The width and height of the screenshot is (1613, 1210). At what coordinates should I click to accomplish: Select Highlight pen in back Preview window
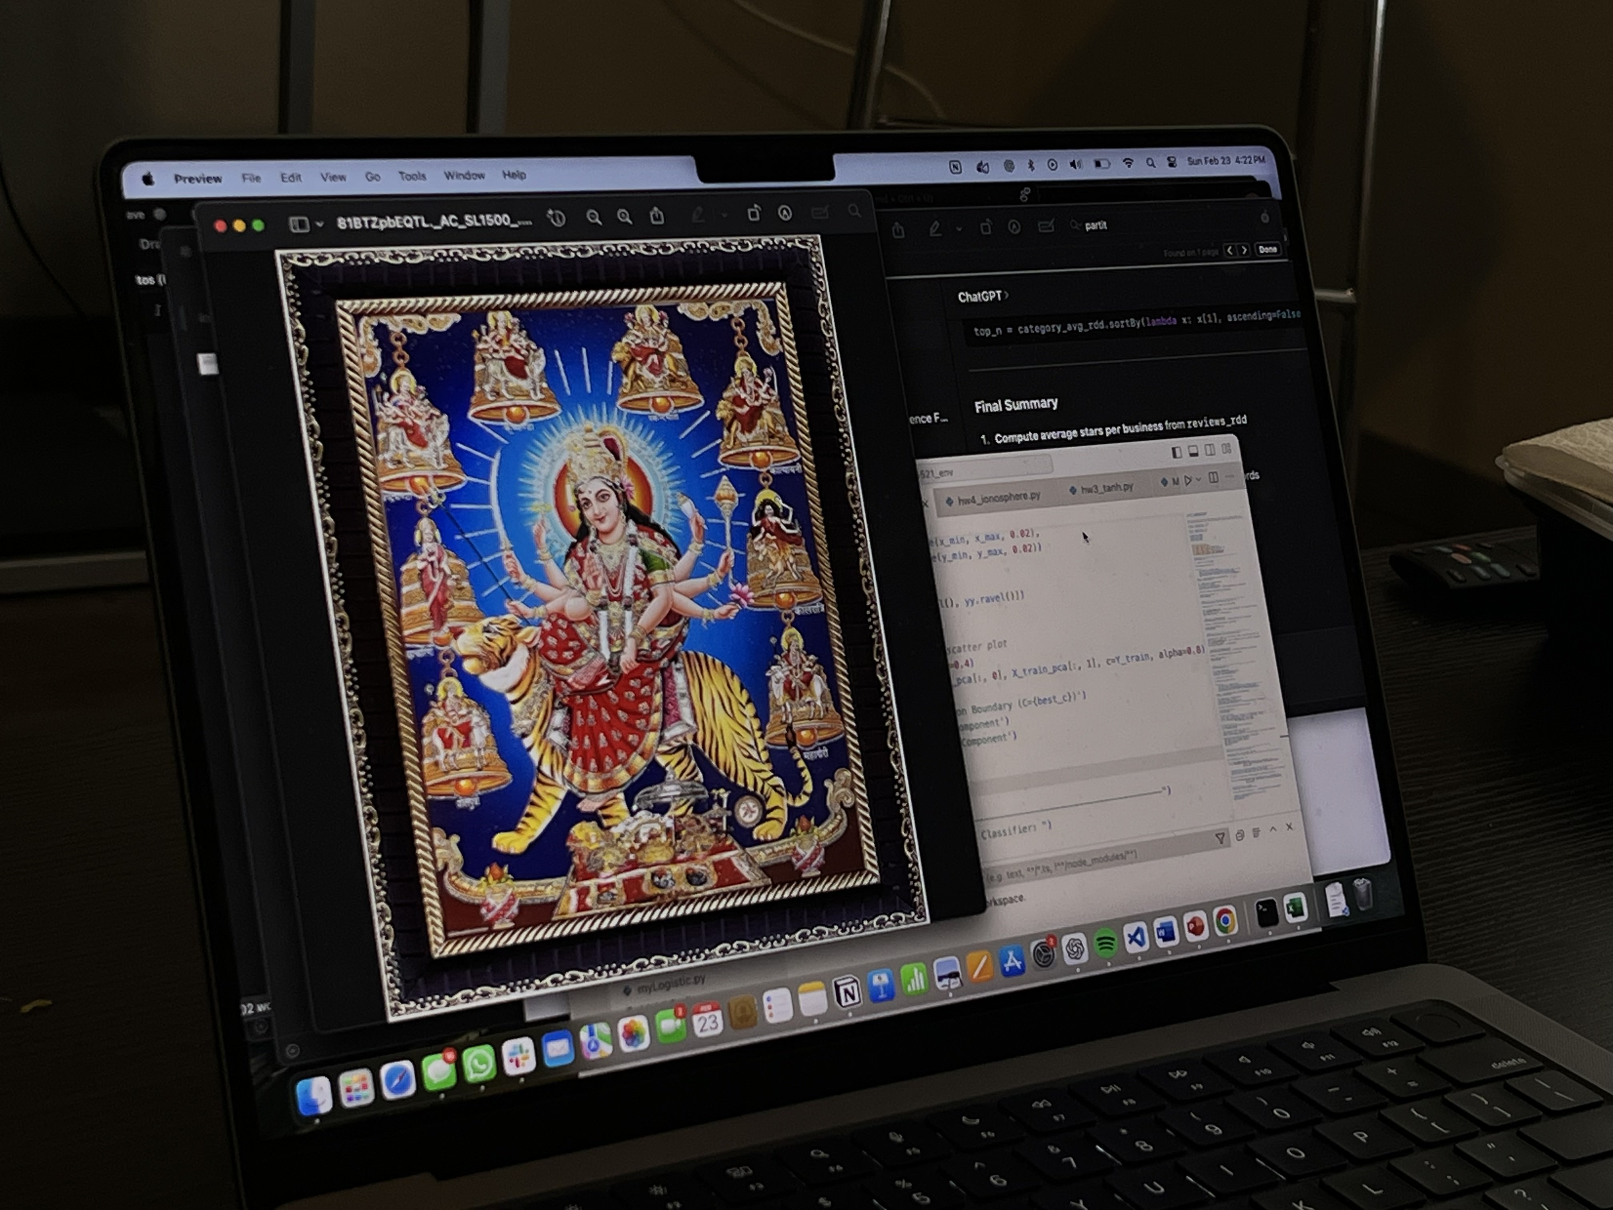tap(935, 229)
